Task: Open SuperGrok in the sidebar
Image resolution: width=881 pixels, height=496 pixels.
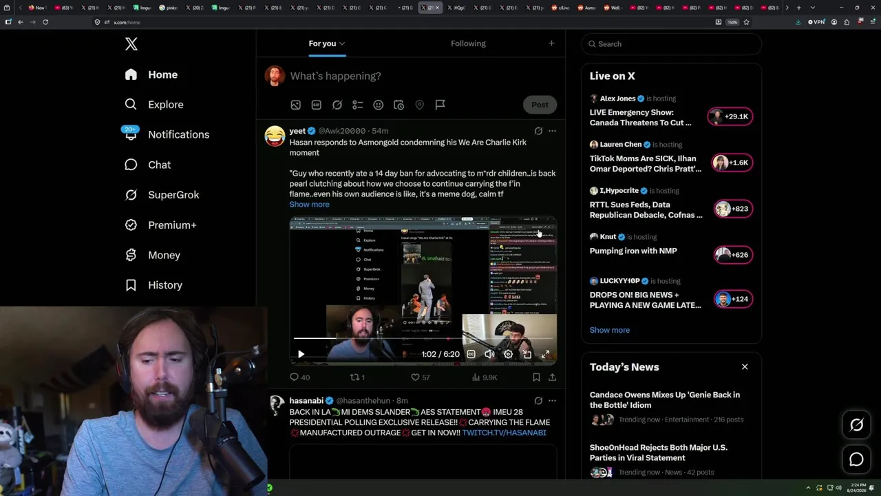Action: [x=162, y=195]
